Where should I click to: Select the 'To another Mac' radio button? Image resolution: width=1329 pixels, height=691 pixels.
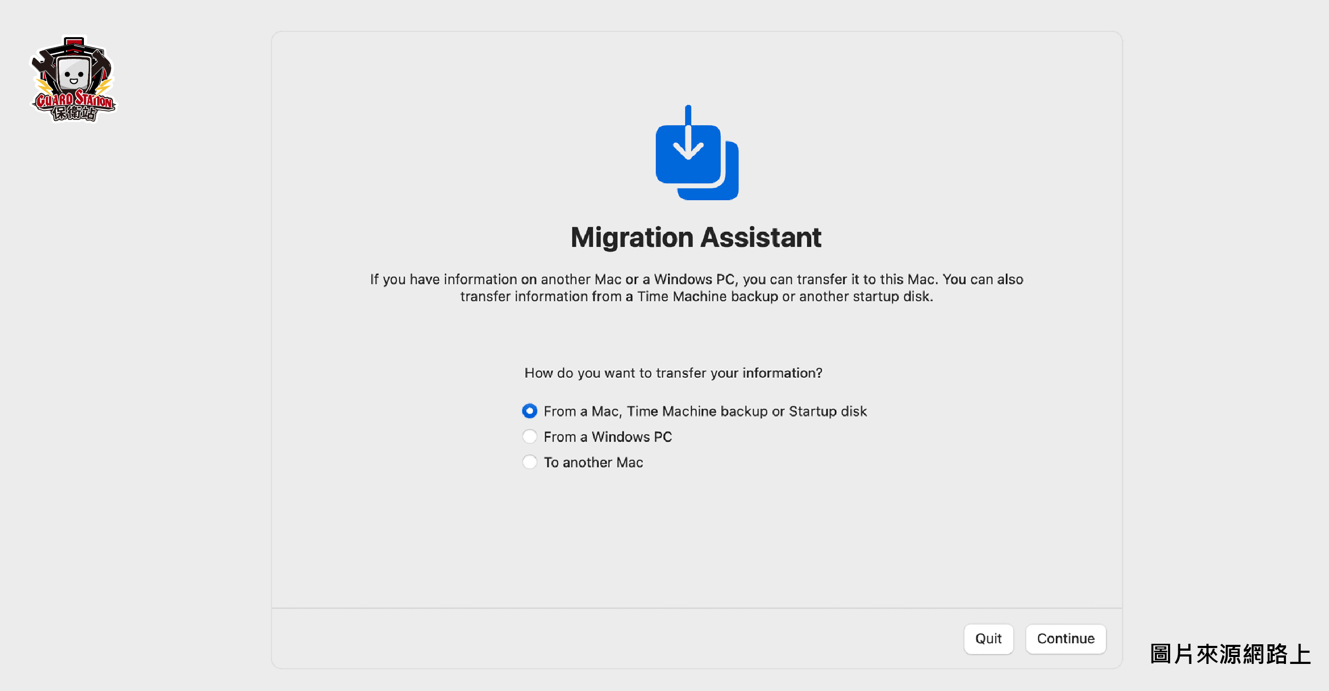point(530,462)
